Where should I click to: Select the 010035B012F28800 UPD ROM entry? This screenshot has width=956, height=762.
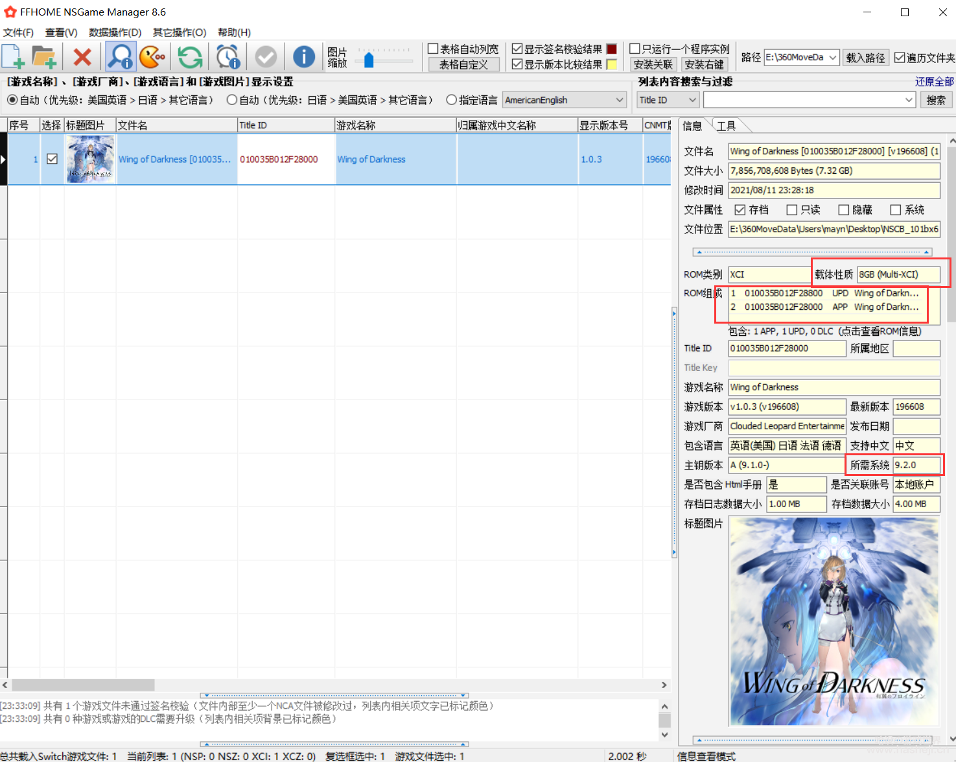[x=825, y=293]
